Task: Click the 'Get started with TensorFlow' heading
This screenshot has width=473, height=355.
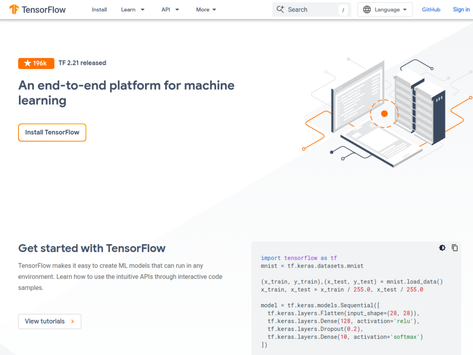Action: pyautogui.click(x=92, y=248)
